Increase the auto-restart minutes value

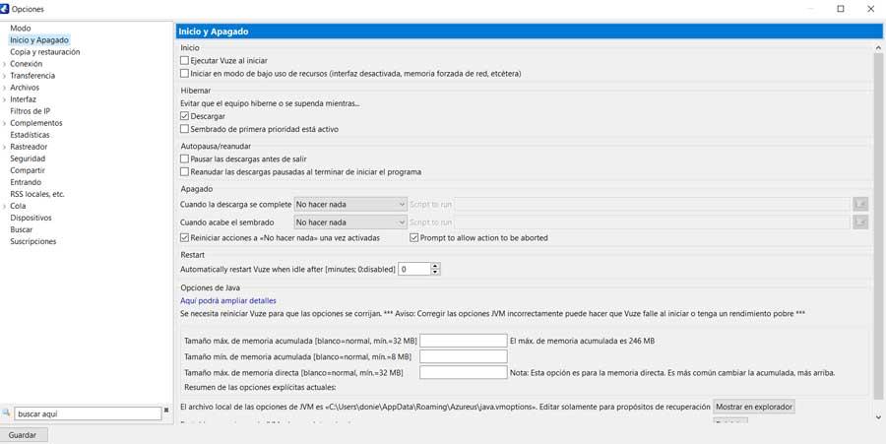pos(435,266)
